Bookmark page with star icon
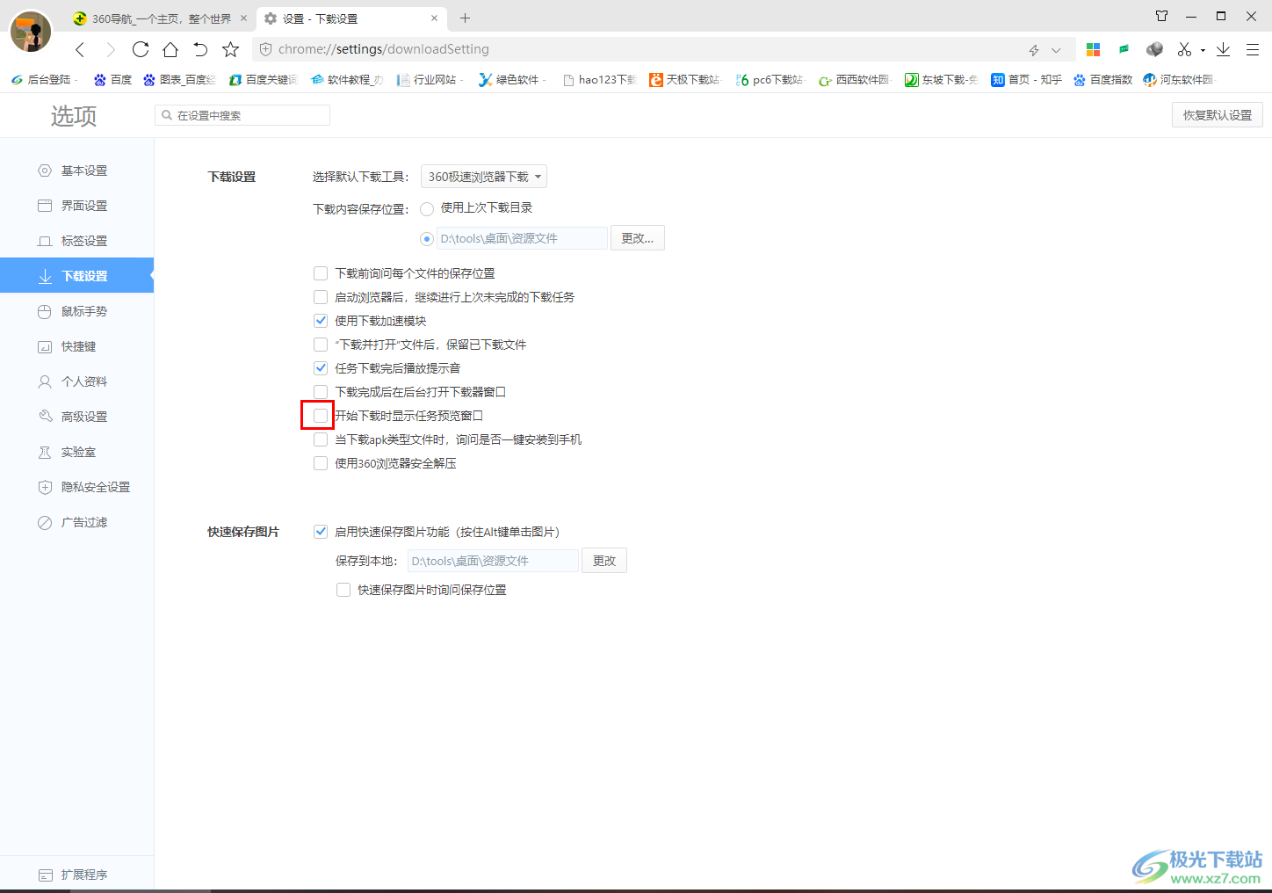Image resolution: width=1272 pixels, height=893 pixels. coord(230,49)
